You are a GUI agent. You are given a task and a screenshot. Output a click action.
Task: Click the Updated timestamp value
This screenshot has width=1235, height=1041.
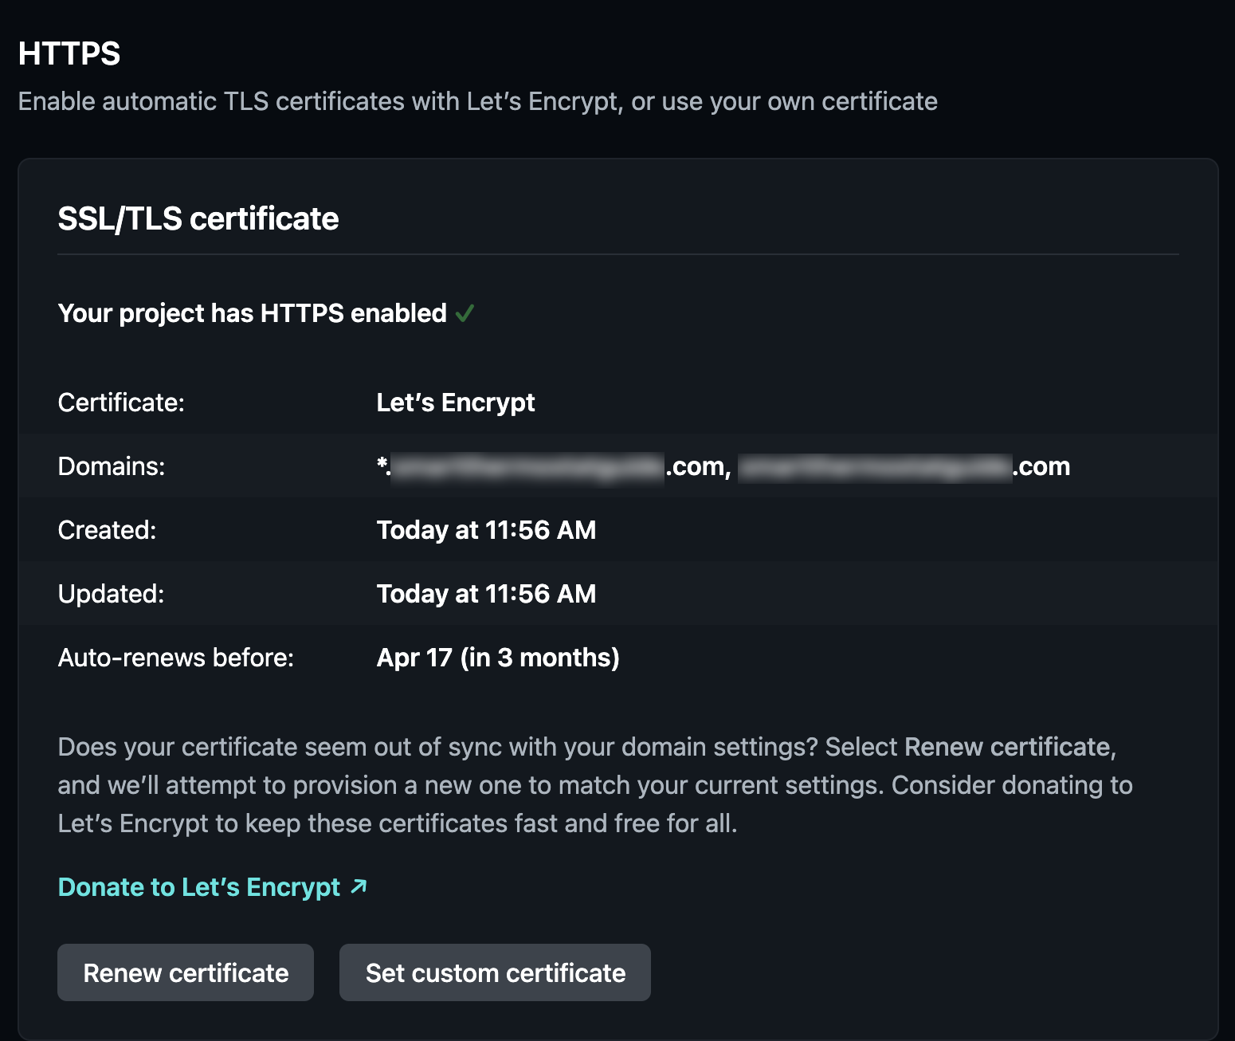pos(486,594)
